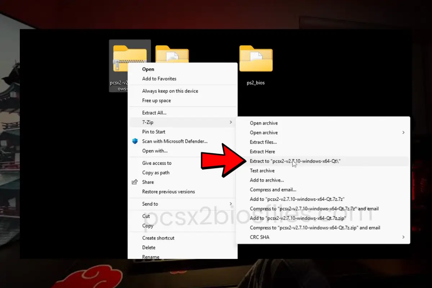Screen dimensions: 432x288
Task: Select Scan with Microsoft Defender...
Action: [x=175, y=141]
